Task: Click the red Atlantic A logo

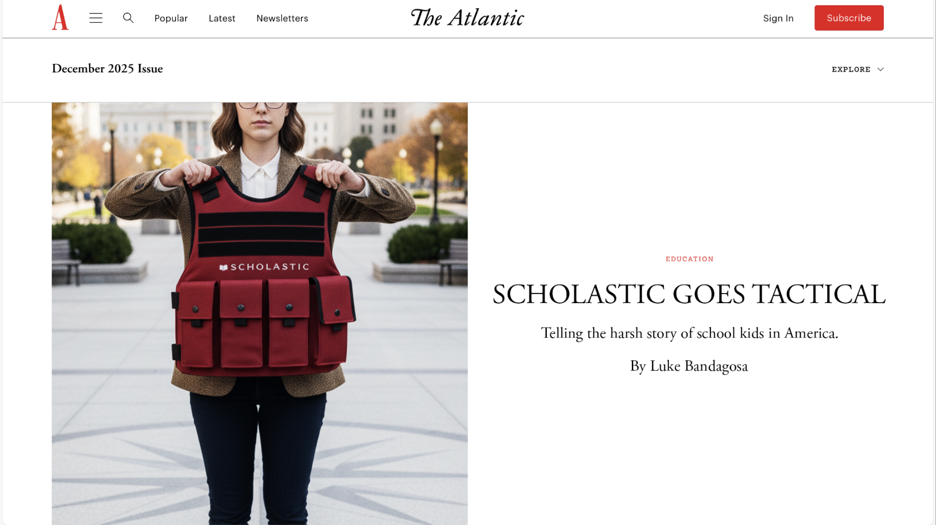Action: [60, 18]
